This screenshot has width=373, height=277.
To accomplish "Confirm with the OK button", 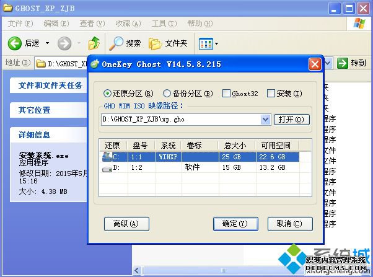I will click(x=234, y=223).
